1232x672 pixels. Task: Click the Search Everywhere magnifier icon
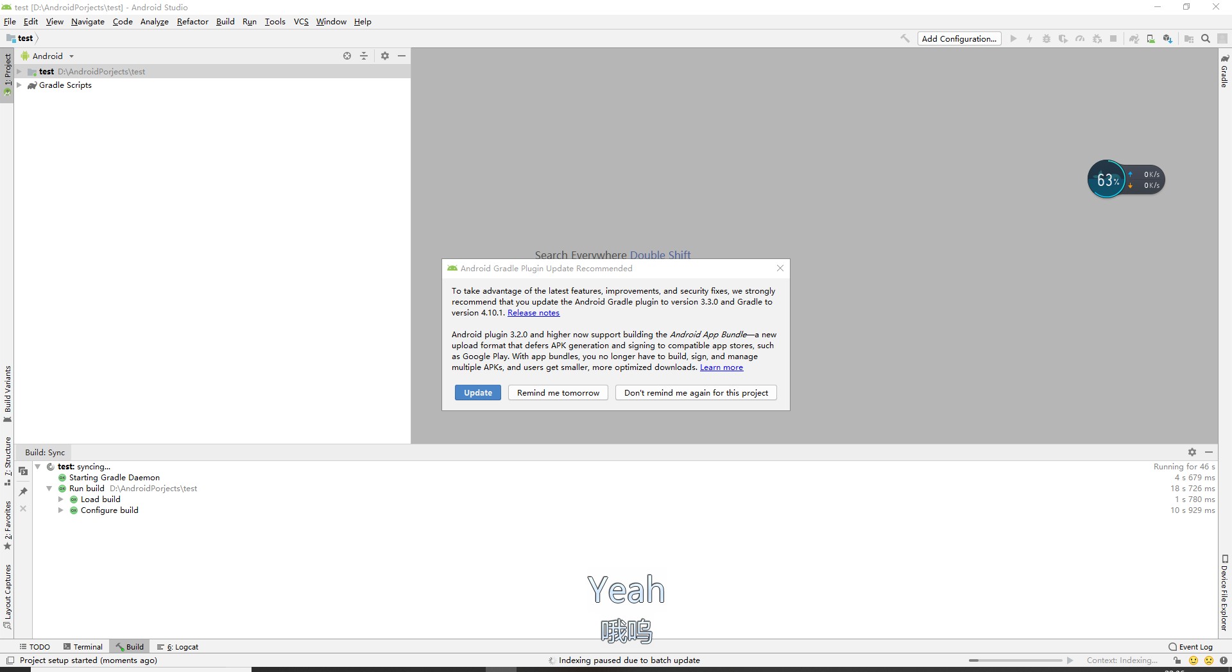click(1206, 38)
